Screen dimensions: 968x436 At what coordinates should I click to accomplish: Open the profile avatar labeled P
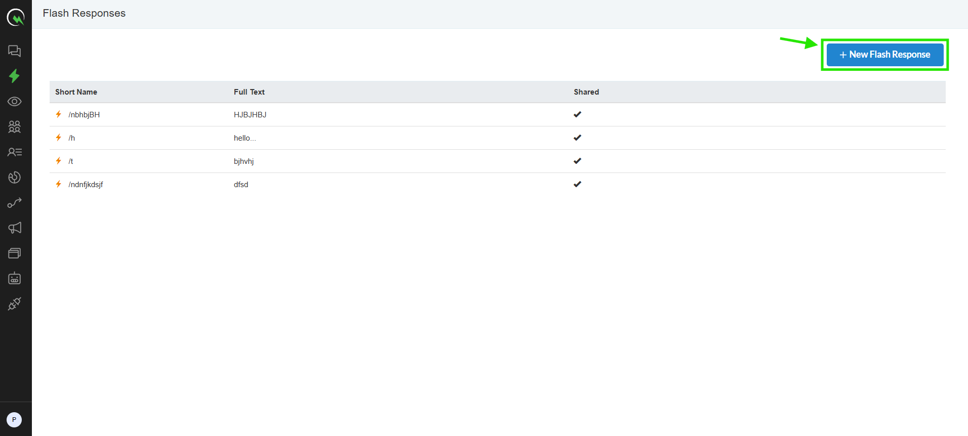(14, 419)
